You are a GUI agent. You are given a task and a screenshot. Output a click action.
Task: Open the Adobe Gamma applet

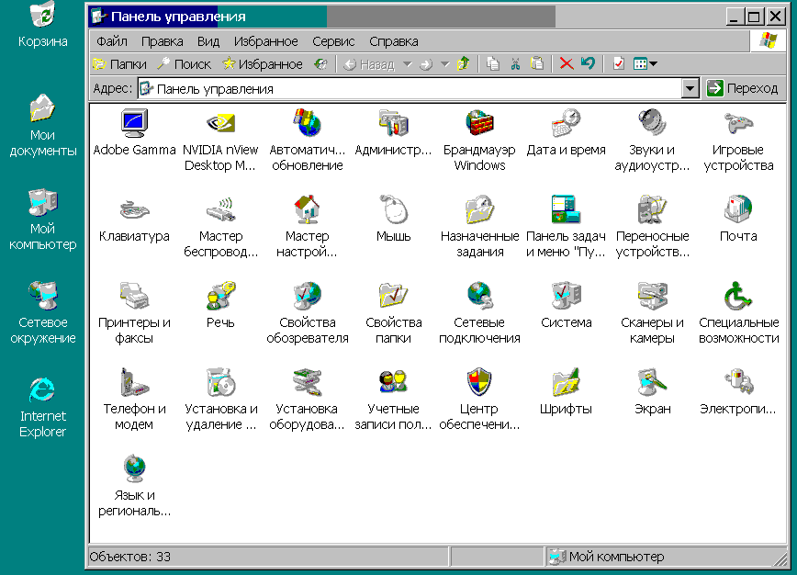[x=134, y=133]
